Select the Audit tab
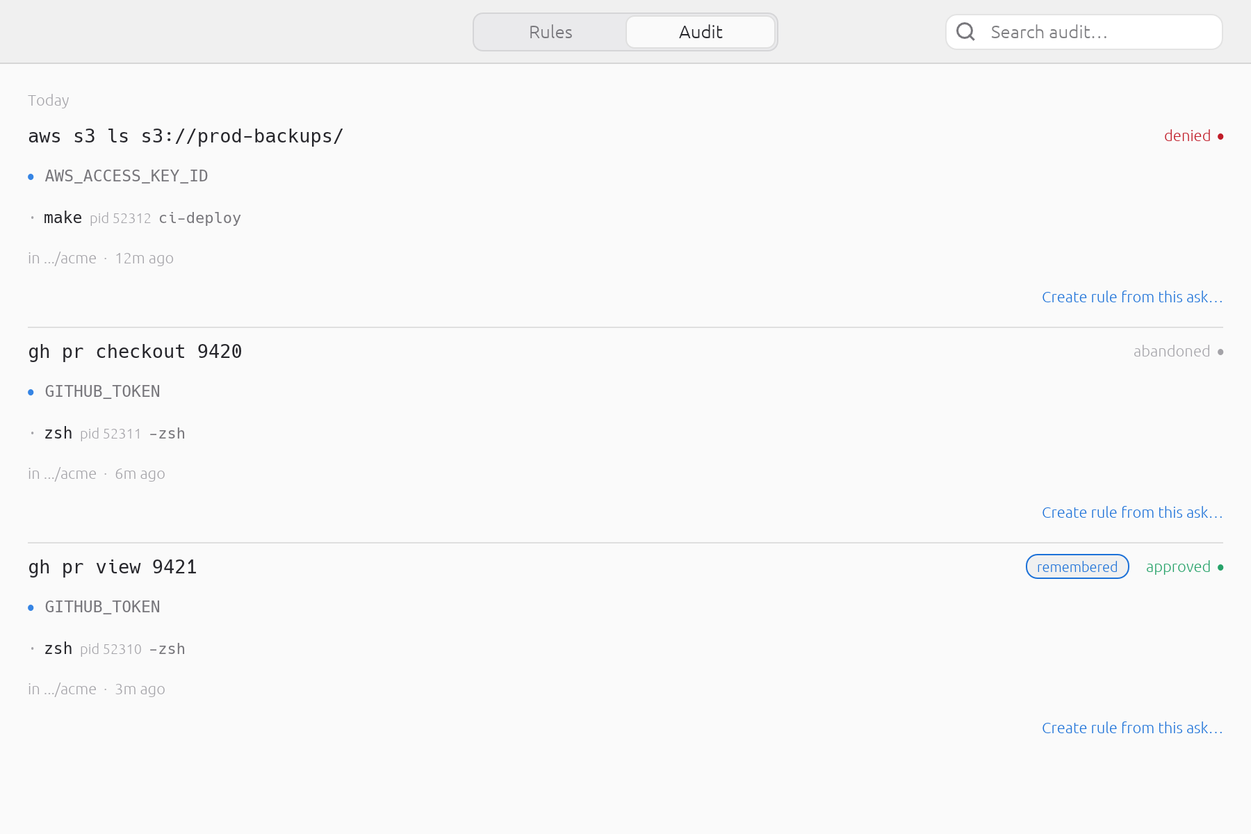This screenshot has width=1251, height=834. 701,32
